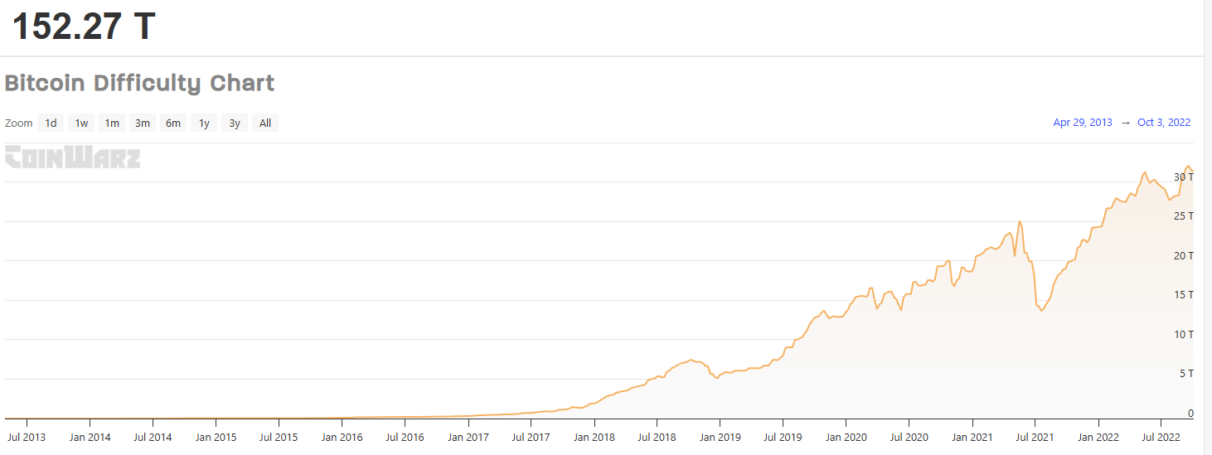Viewport: 1212px width, 455px height.
Task: Click the 15 T y-axis label
Action: pos(1184,295)
